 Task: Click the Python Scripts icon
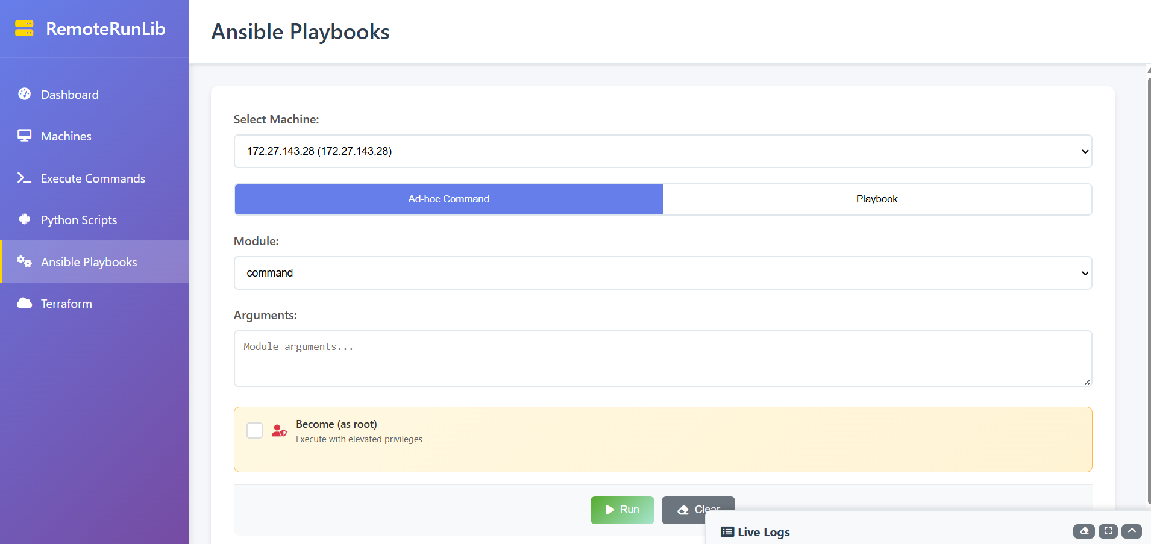point(24,219)
